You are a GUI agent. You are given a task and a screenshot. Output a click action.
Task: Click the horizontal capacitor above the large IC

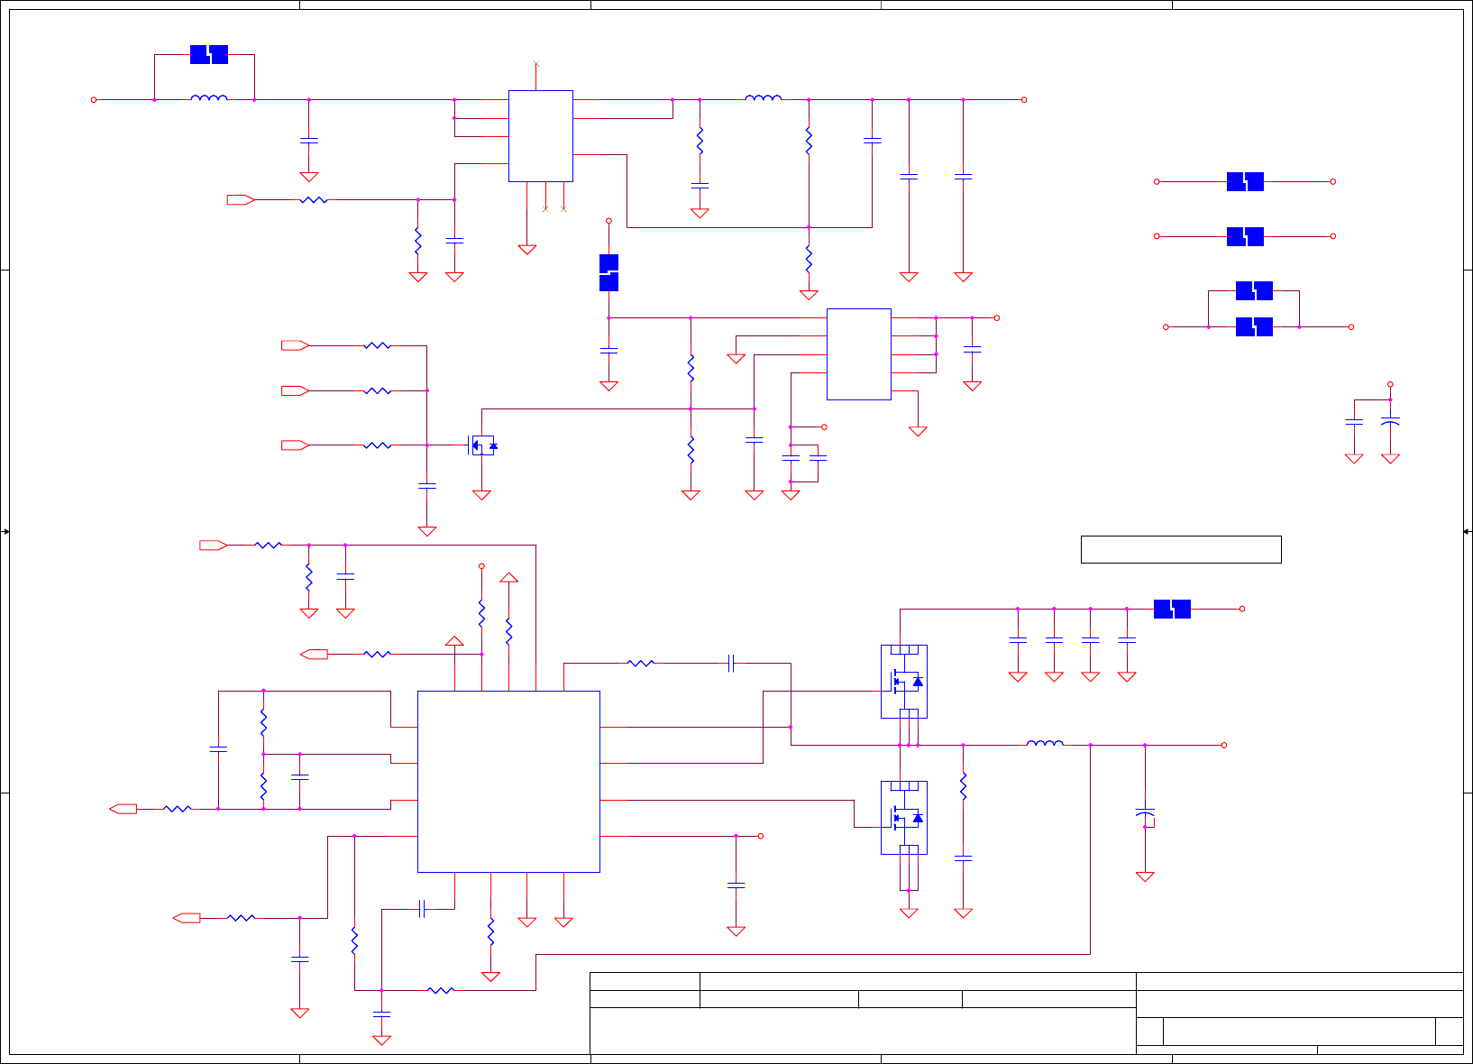732,664
